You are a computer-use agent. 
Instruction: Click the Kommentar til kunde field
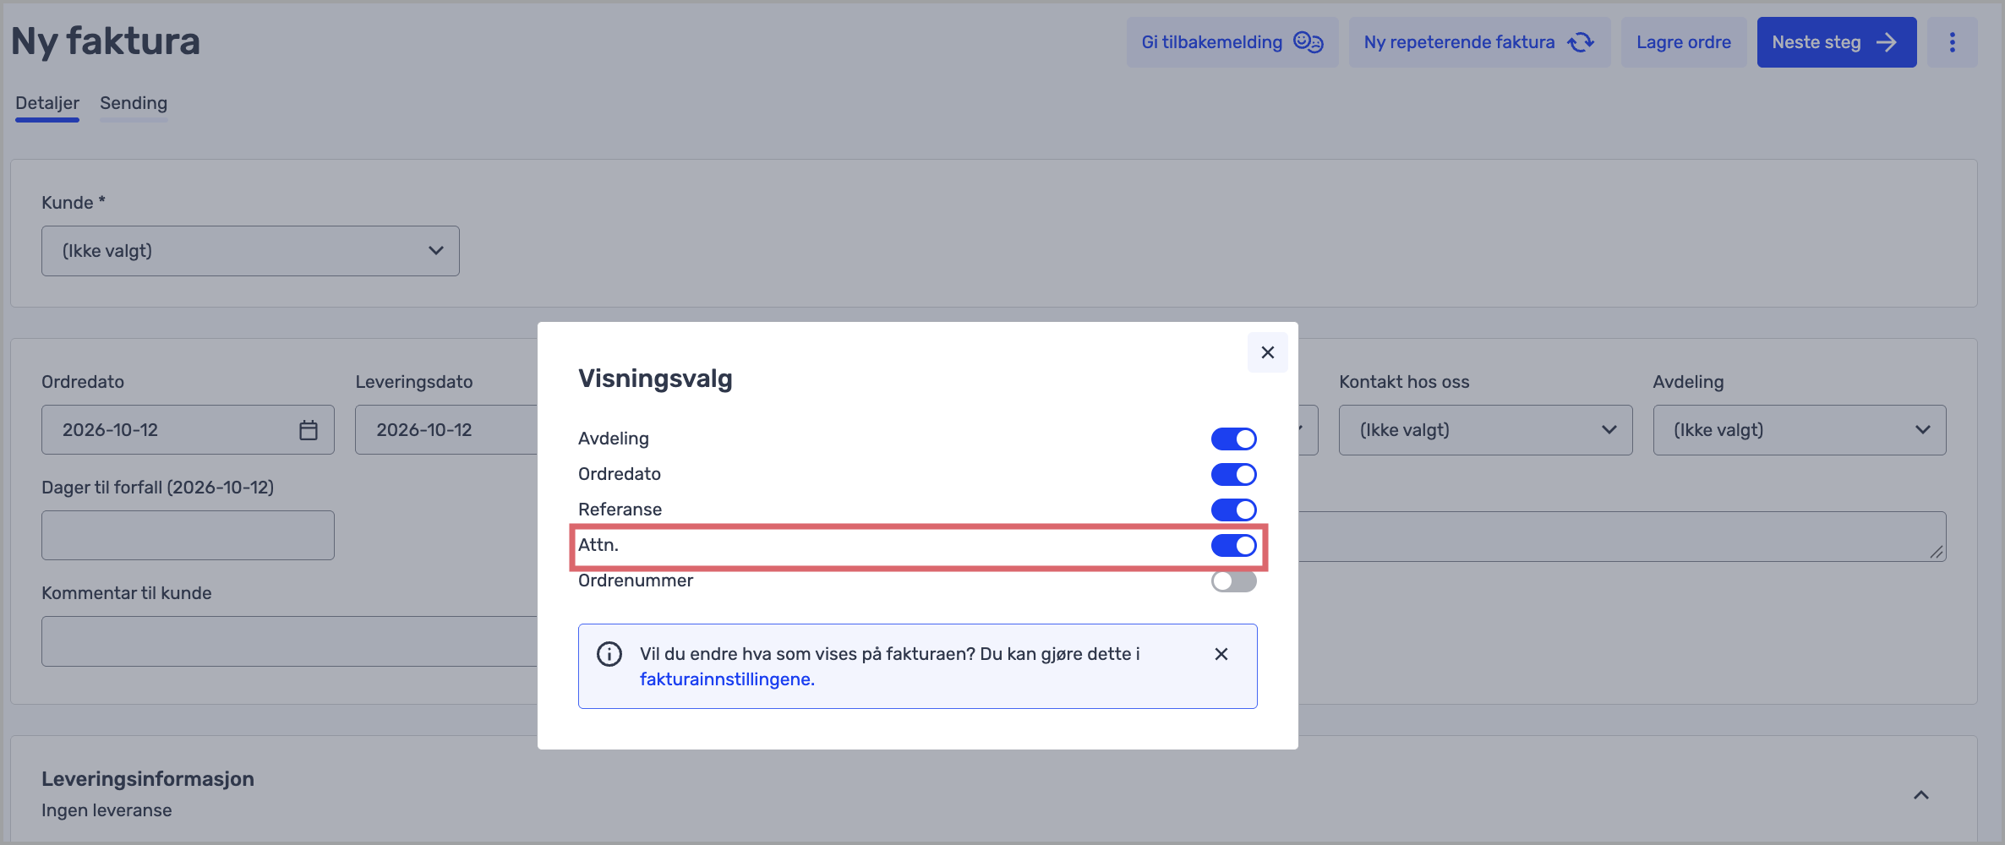289,641
